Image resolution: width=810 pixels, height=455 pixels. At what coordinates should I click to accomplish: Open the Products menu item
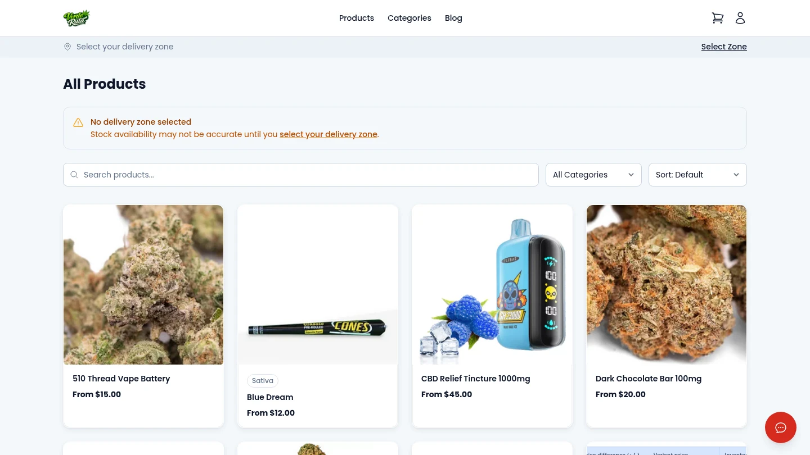pyautogui.click(x=357, y=18)
